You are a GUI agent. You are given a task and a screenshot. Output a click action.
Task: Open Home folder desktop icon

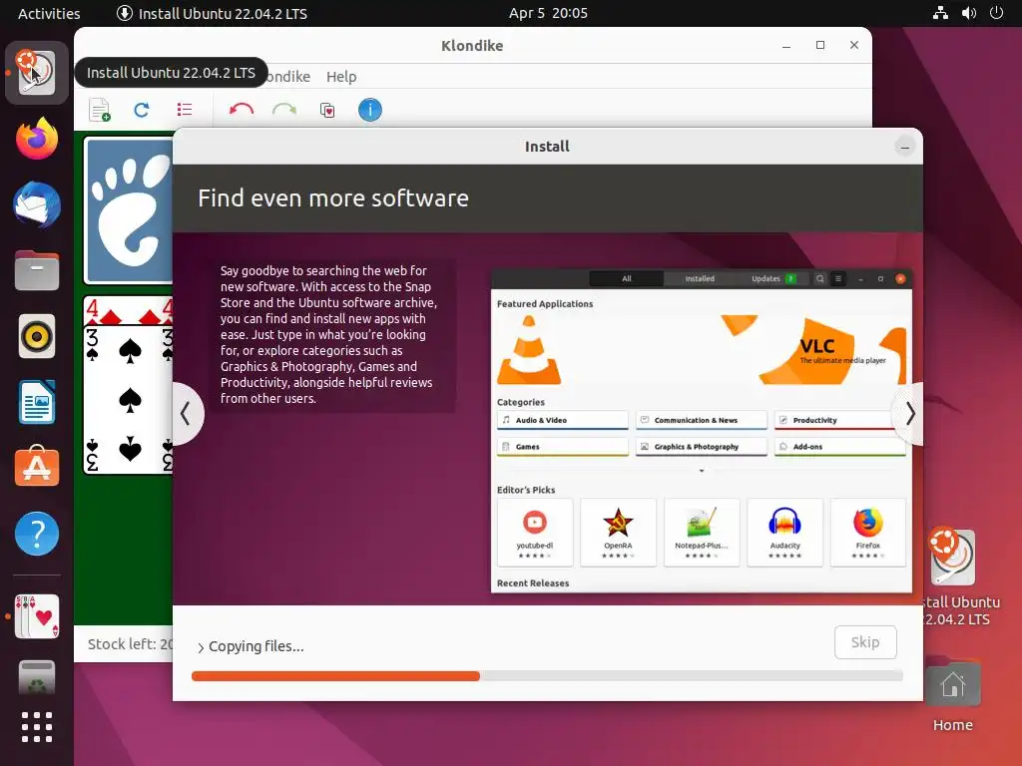(952, 694)
